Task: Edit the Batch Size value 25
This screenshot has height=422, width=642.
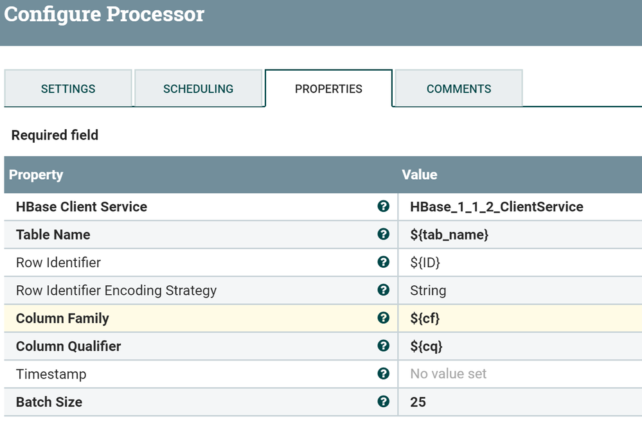Action: (418, 402)
